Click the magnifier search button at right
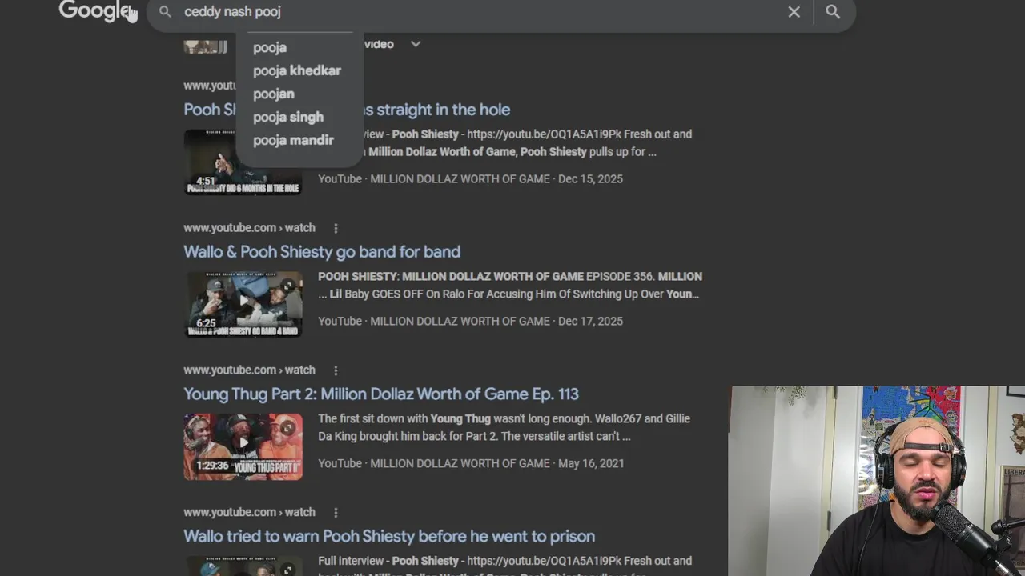Screen dimensions: 1025x576 (833, 12)
